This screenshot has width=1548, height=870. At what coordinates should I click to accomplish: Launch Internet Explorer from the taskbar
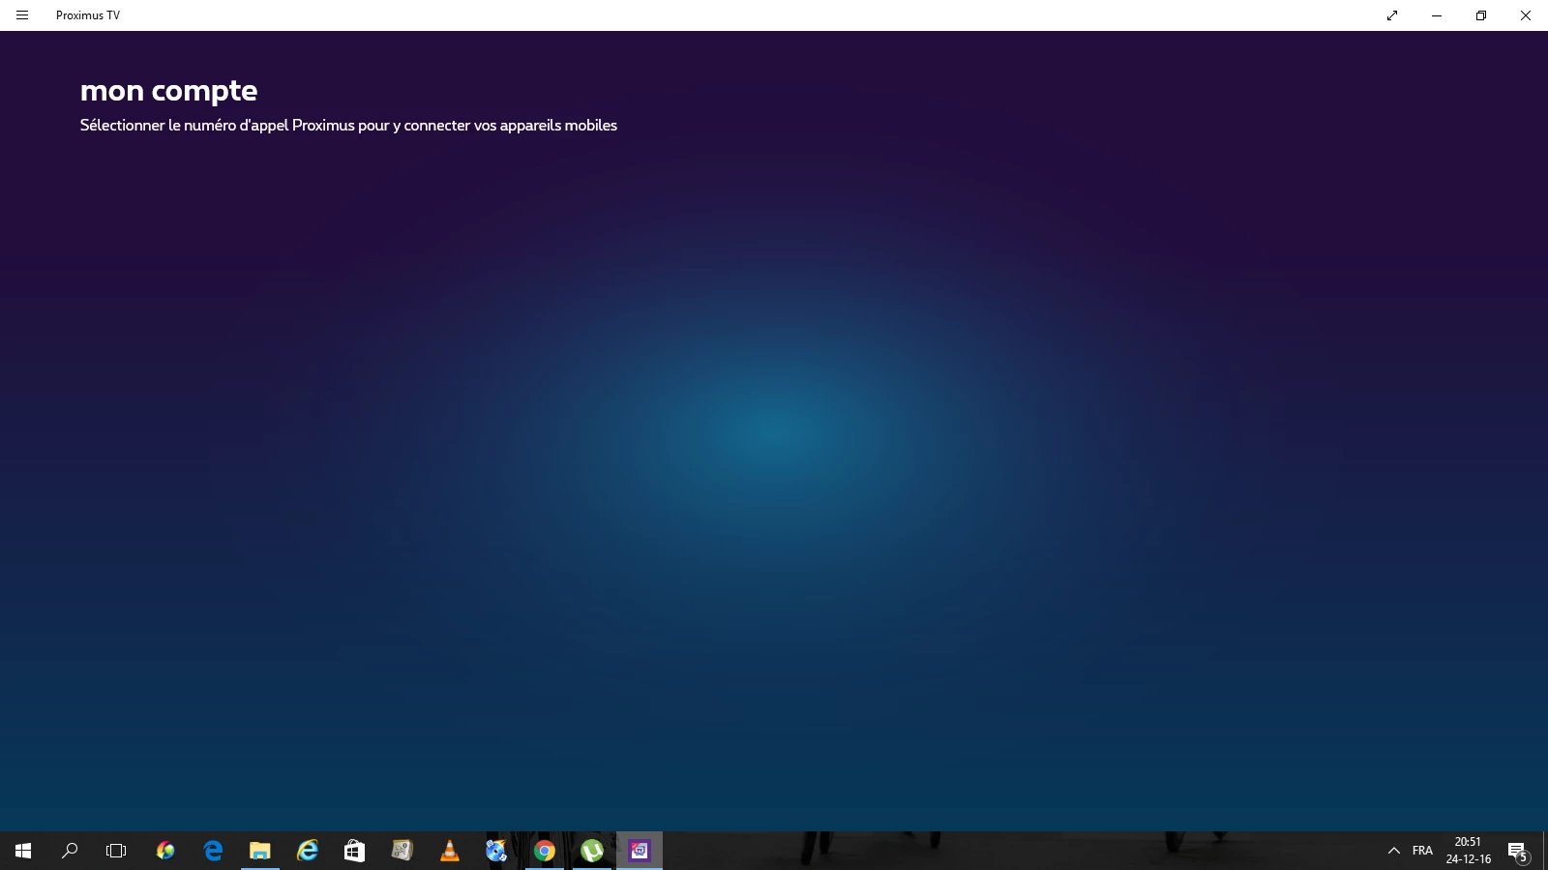point(308,851)
